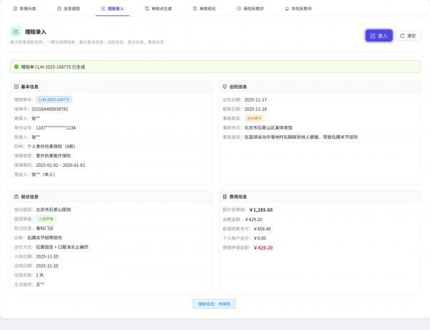Click the claim number tag CLM-2025-168775
430x330 pixels.
54,100
